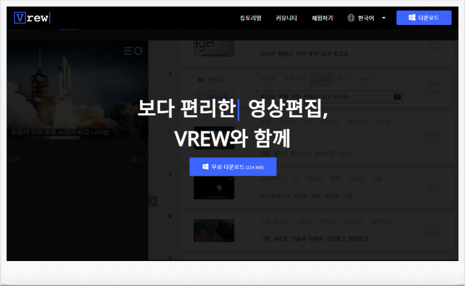Click text '그런 새로운 것들에 대해서 도전하고 탐험하고'
Image resolution: width=465 pixels, height=286 pixels.
(x=314, y=239)
